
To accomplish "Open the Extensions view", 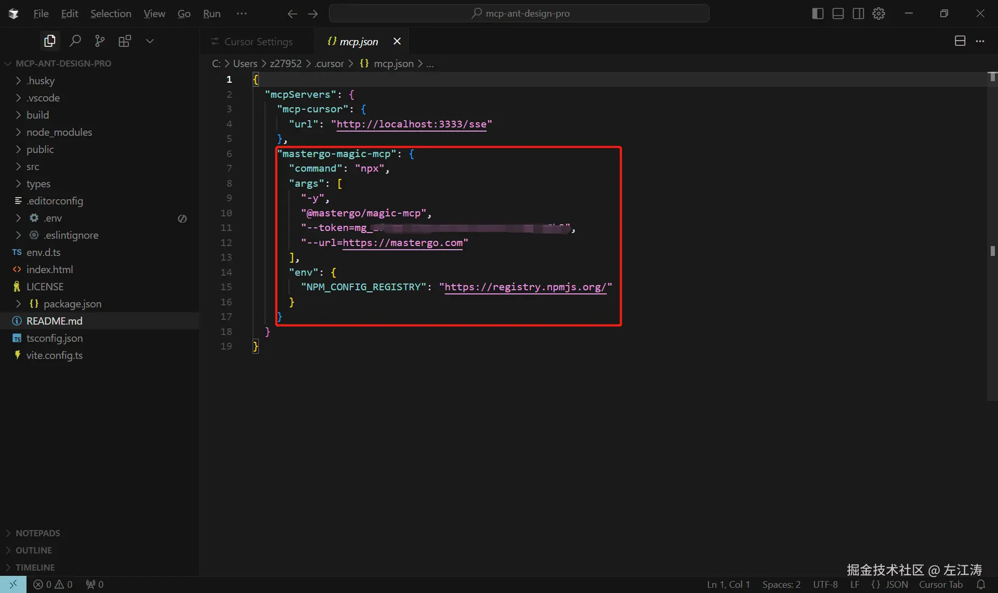I will click(x=125, y=41).
